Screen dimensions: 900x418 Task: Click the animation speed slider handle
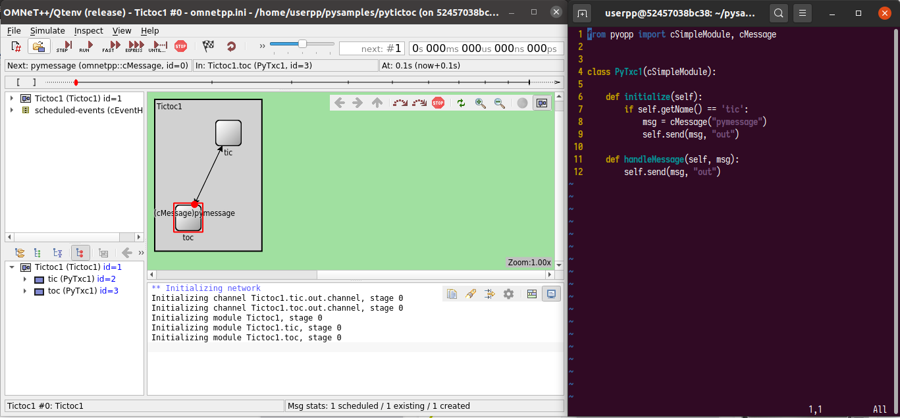302,44
